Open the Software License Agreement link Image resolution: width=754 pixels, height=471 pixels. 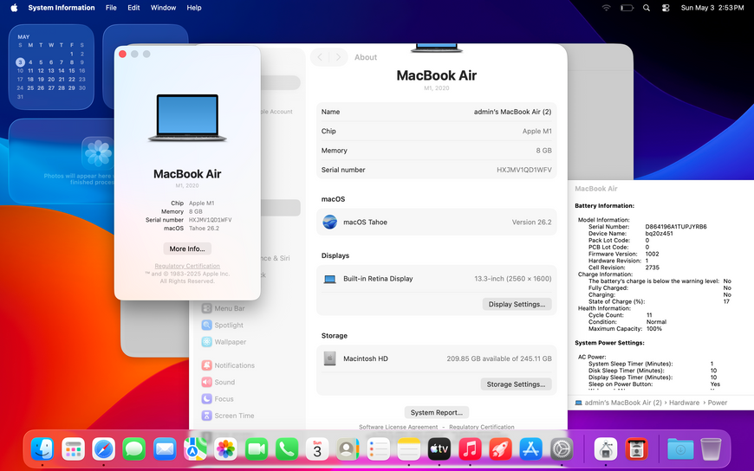point(398,427)
